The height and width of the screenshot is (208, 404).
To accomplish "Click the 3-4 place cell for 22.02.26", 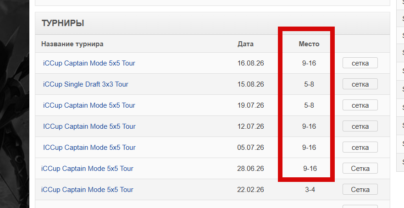I will click(x=310, y=190).
